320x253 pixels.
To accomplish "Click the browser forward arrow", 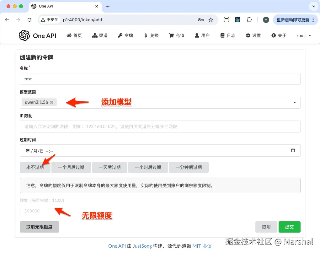I will (18, 20).
